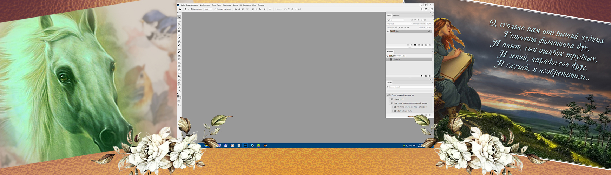Click the Home icon in options bar

180,9
